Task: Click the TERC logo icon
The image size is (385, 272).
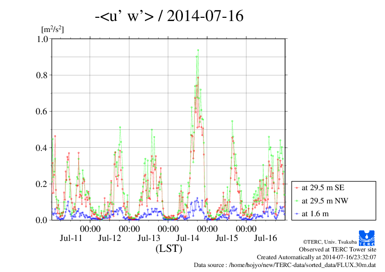Action: [x=367, y=238]
